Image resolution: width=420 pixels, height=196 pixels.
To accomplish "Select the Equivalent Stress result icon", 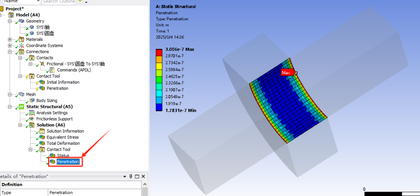I will pos(42,137).
